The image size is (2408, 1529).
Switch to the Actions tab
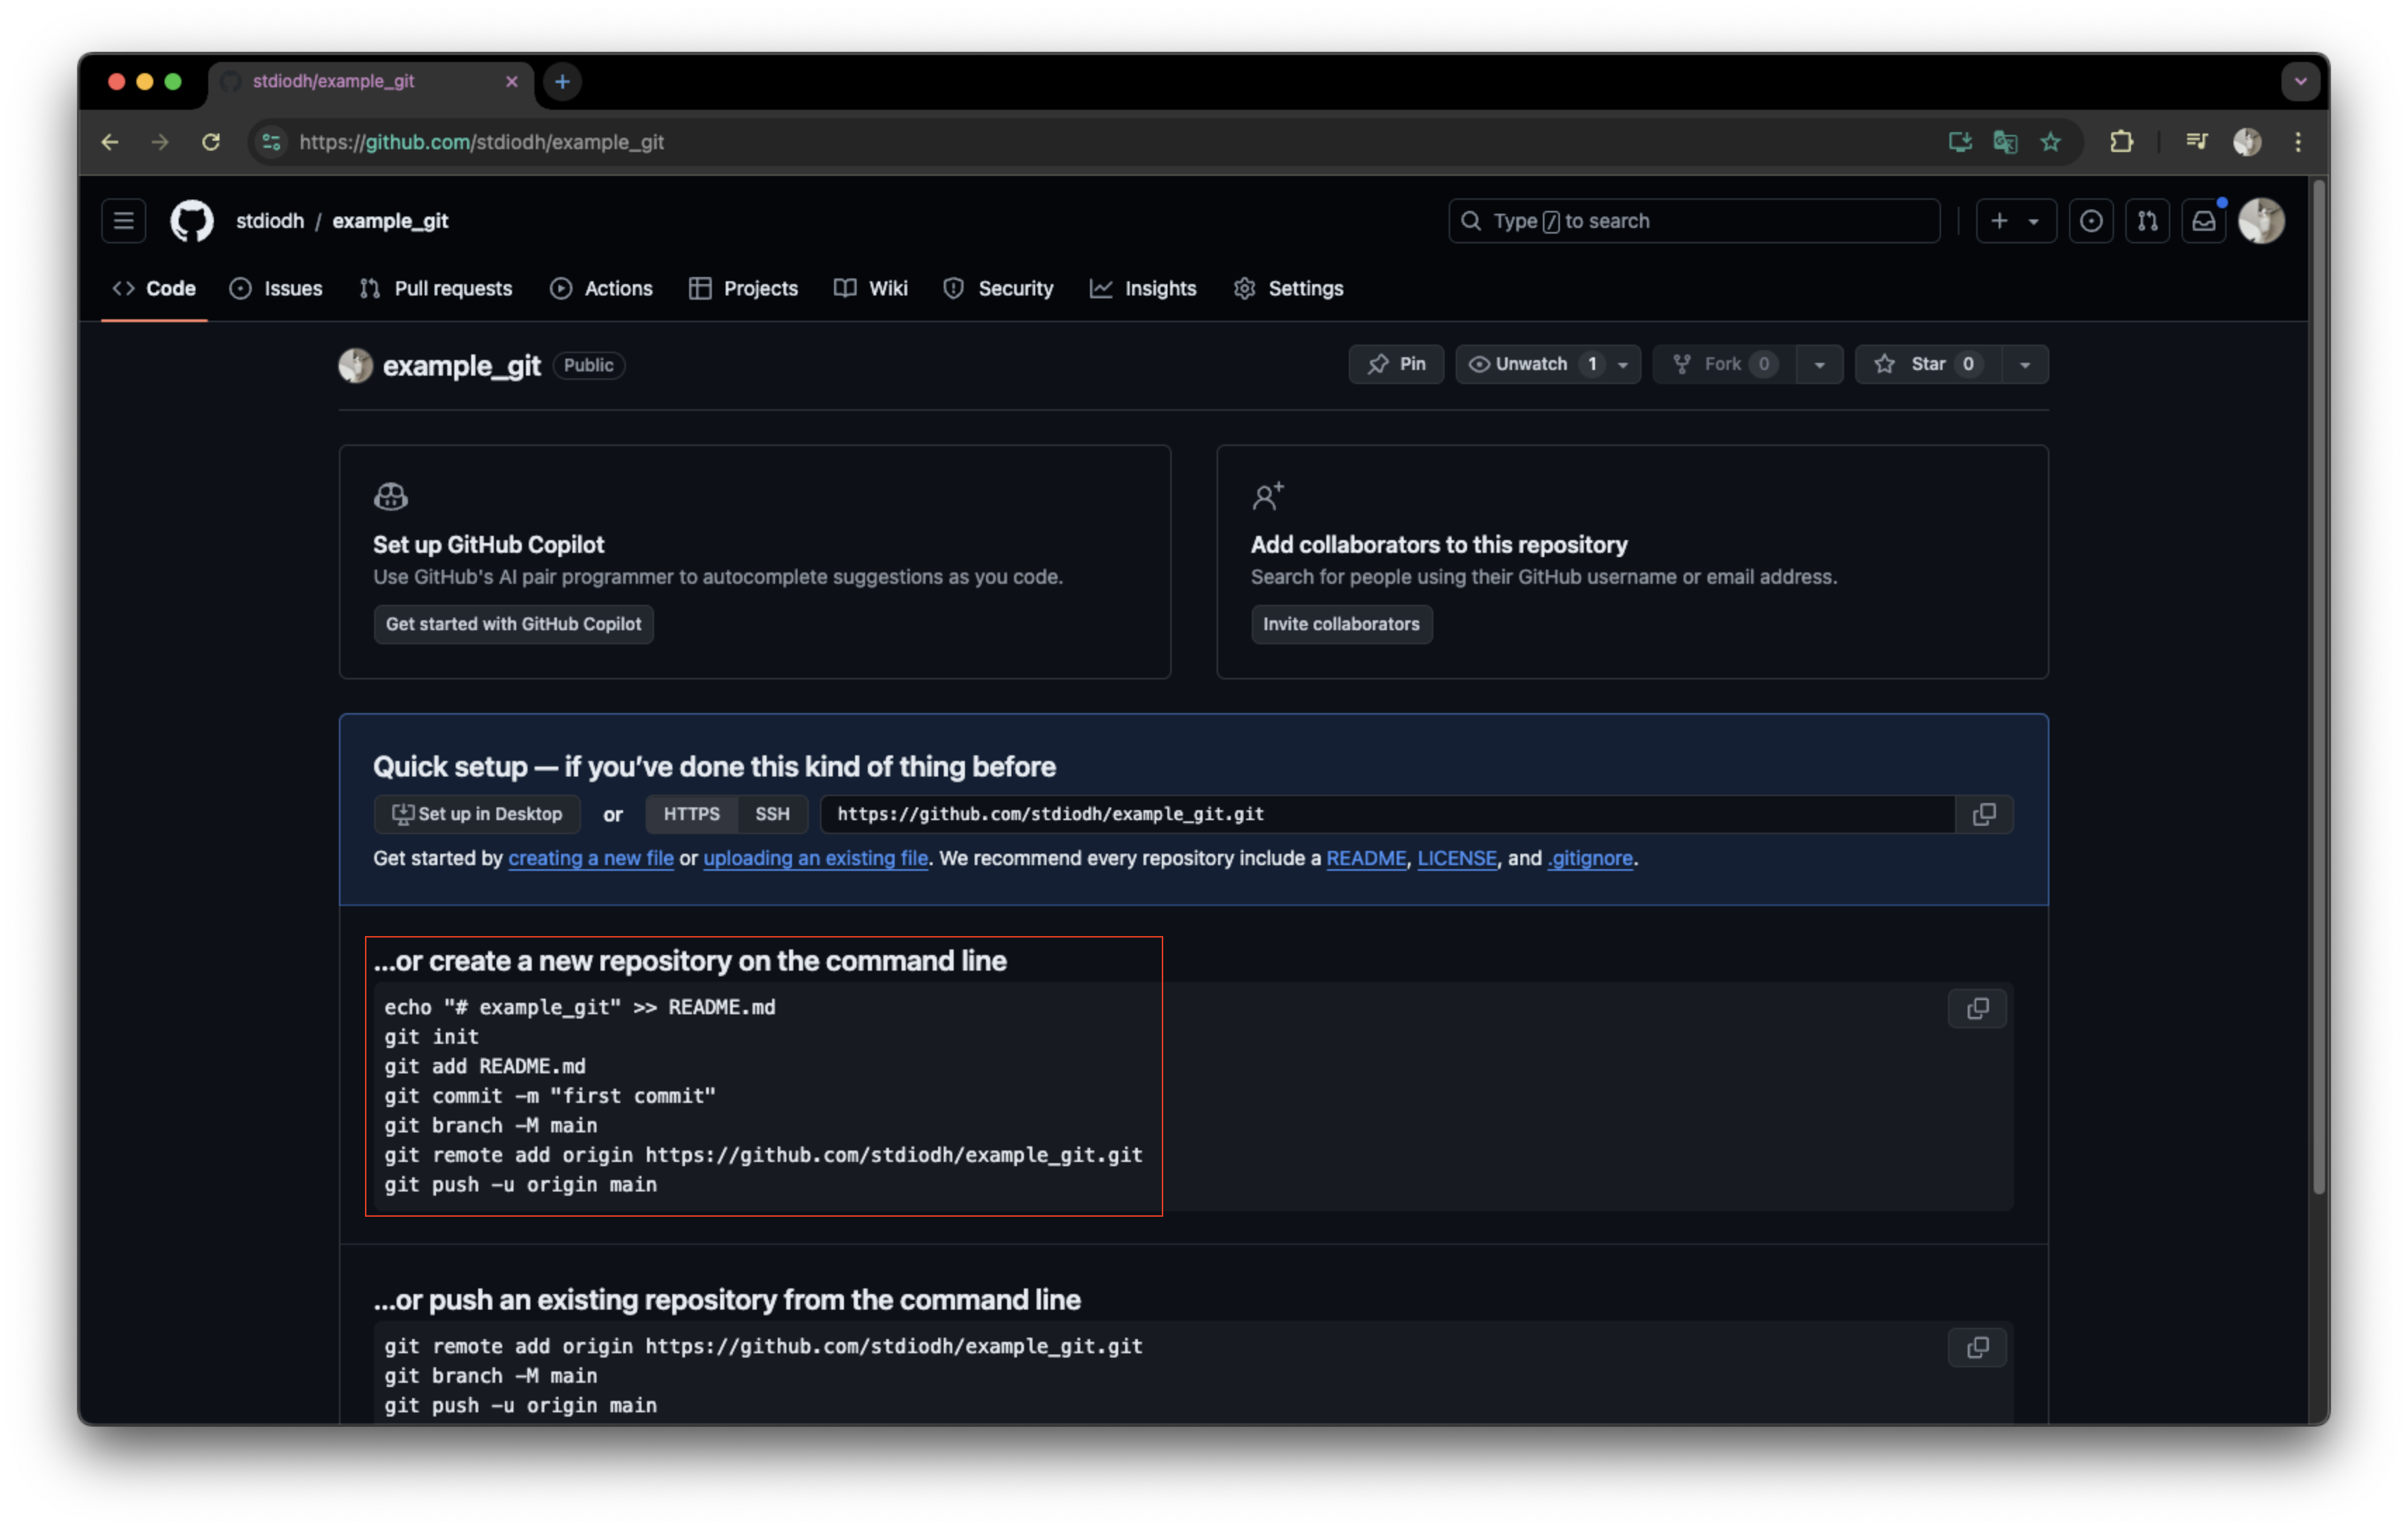pyautogui.click(x=601, y=288)
